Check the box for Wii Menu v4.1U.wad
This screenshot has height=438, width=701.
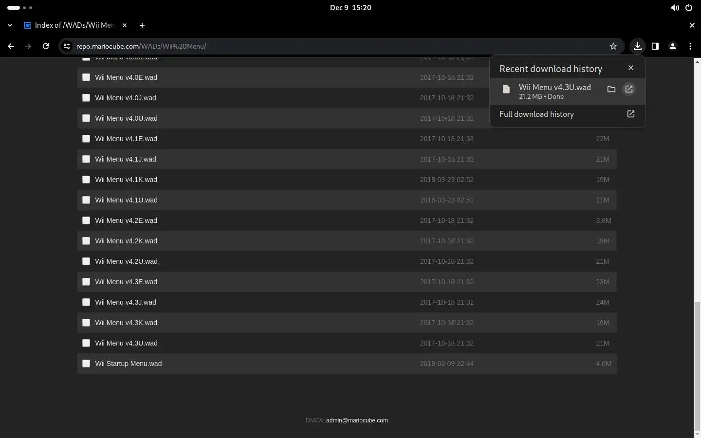pos(86,200)
